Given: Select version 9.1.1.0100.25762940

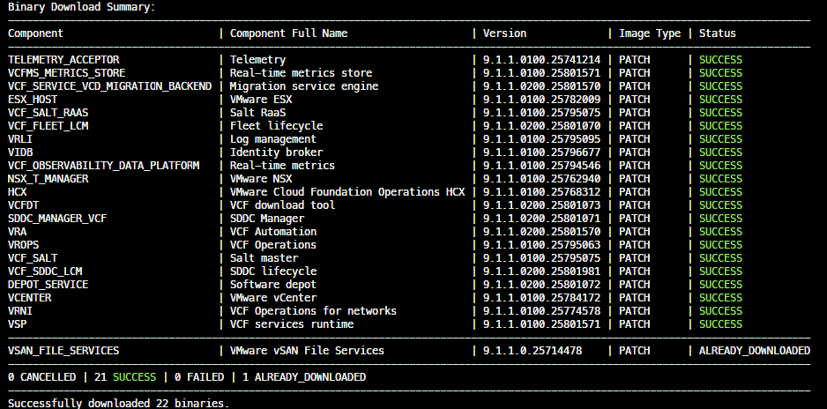Looking at the screenshot, I should coord(541,179).
